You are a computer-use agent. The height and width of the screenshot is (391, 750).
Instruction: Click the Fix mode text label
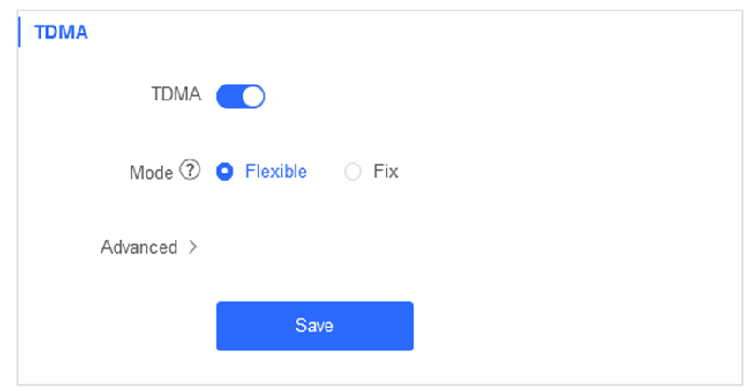[x=386, y=172]
